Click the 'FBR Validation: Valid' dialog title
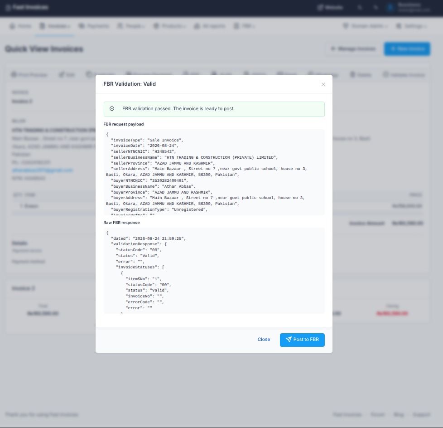 coord(130,84)
